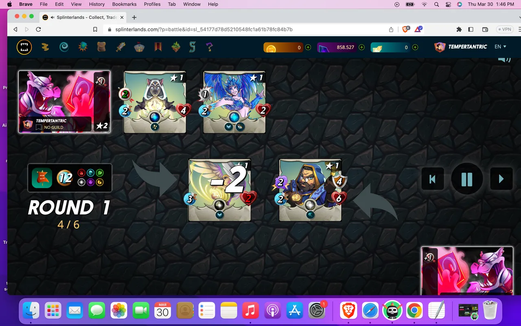This screenshot has height=326, width=521.
Task: Launch Google Chrome from the Dock
Action: (414, 311)
